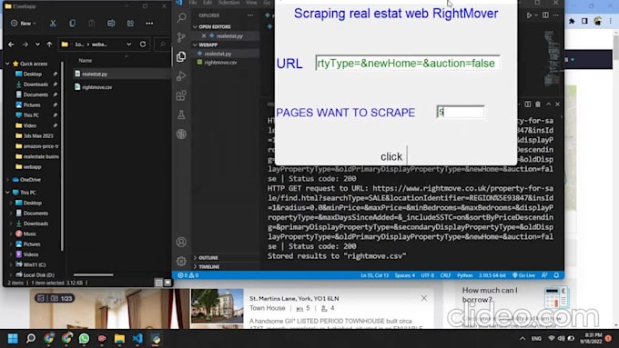619x348 pixels.
Task: Toggle large icons view in File Explorer
Action: [x=167, y=283]
